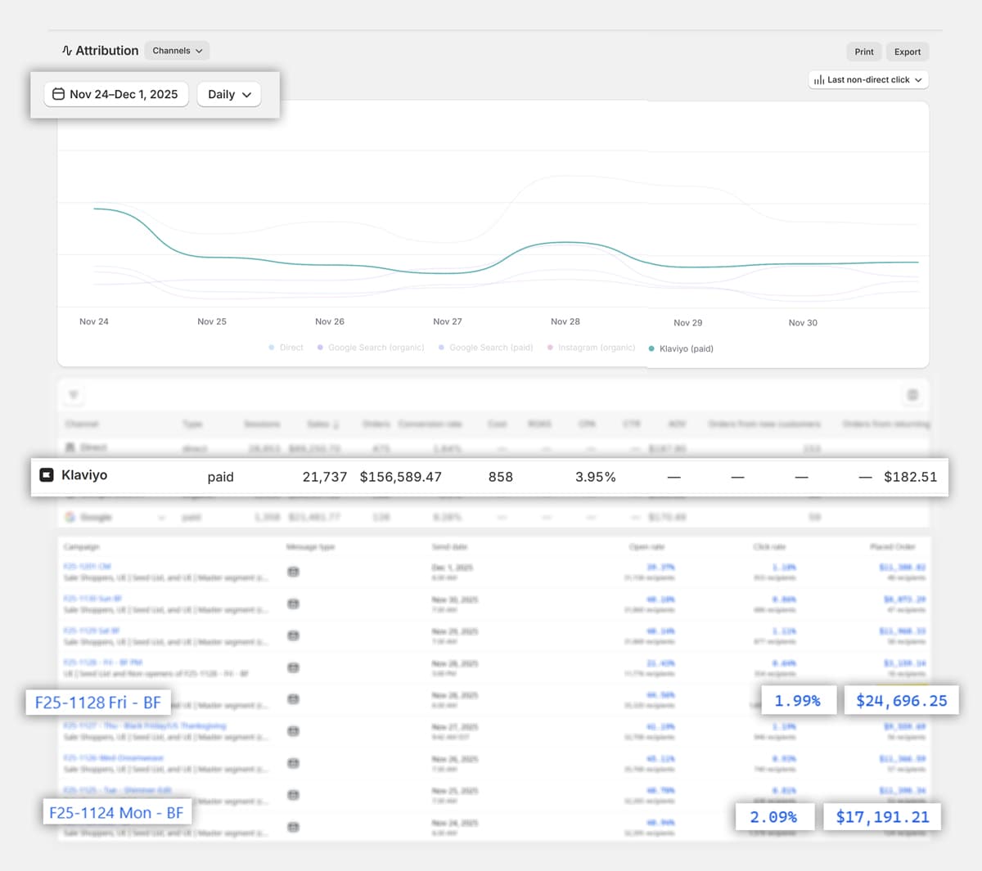
Task: Toggle the Instagram (organic) legend series
Action: point(592,348)
